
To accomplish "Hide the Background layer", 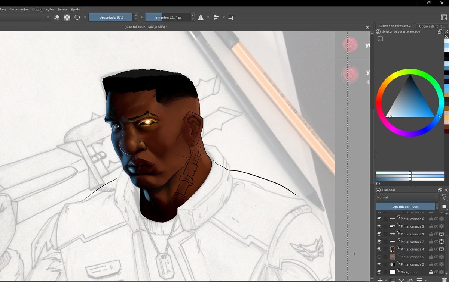I will point(379,272).
